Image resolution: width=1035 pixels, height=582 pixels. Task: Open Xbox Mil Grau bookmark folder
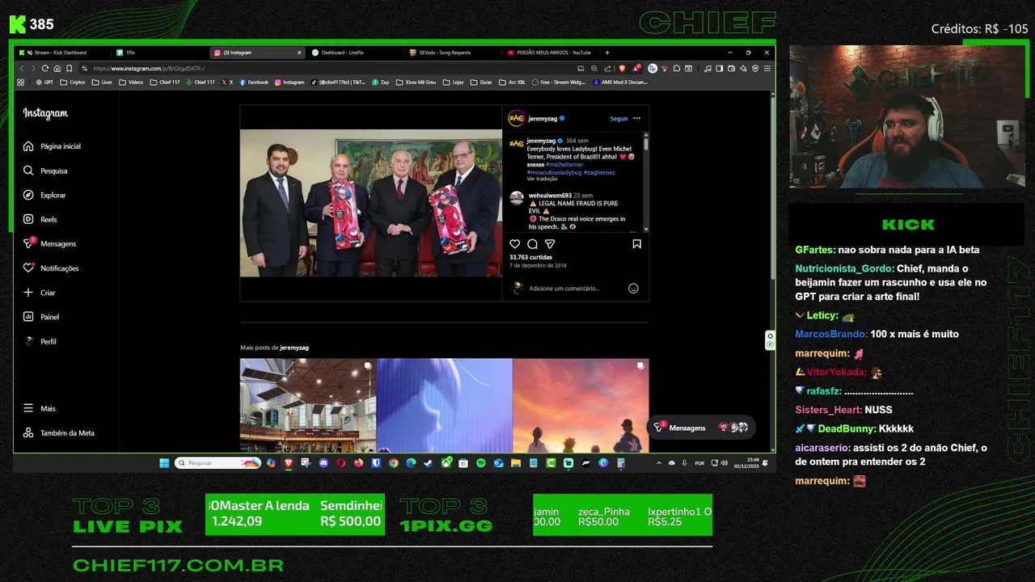pos(414,82)
